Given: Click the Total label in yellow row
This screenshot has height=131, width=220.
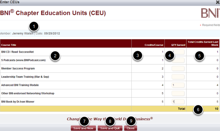Looking at the screenshot, I should (x=181, y=109).
